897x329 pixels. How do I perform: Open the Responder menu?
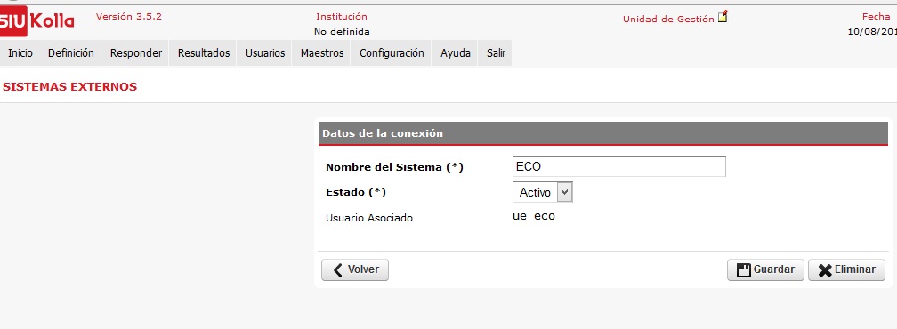pos(136,53)
